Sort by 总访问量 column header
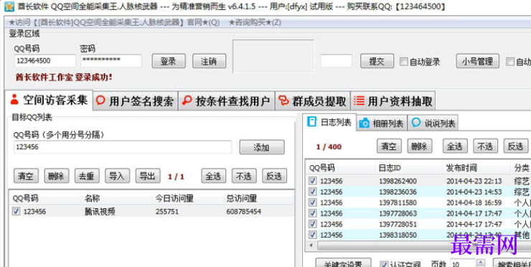The width and height of the screenshot is (531, 267). pos(258,198)
